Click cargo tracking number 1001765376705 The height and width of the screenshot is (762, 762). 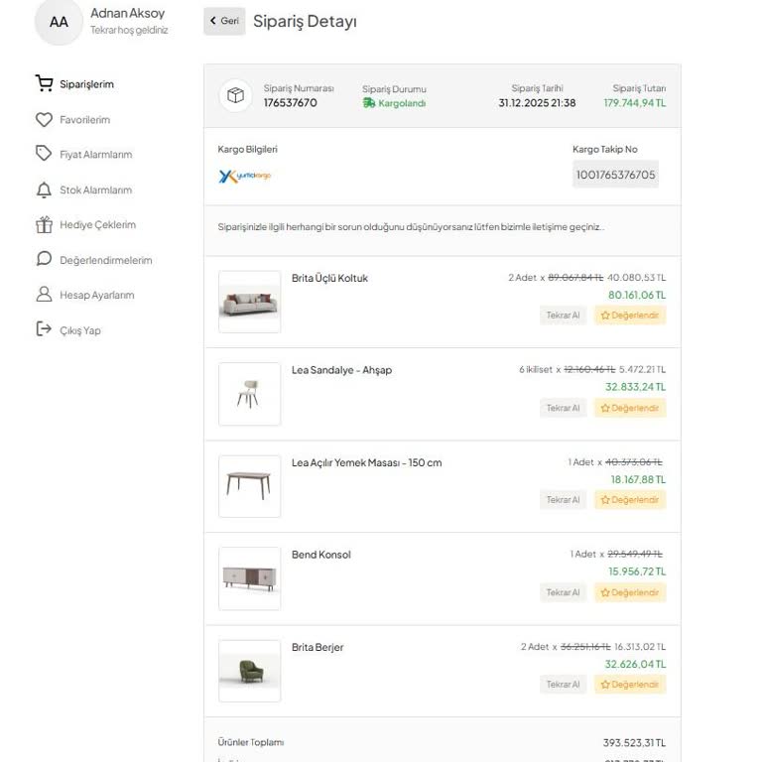[616, 175]
